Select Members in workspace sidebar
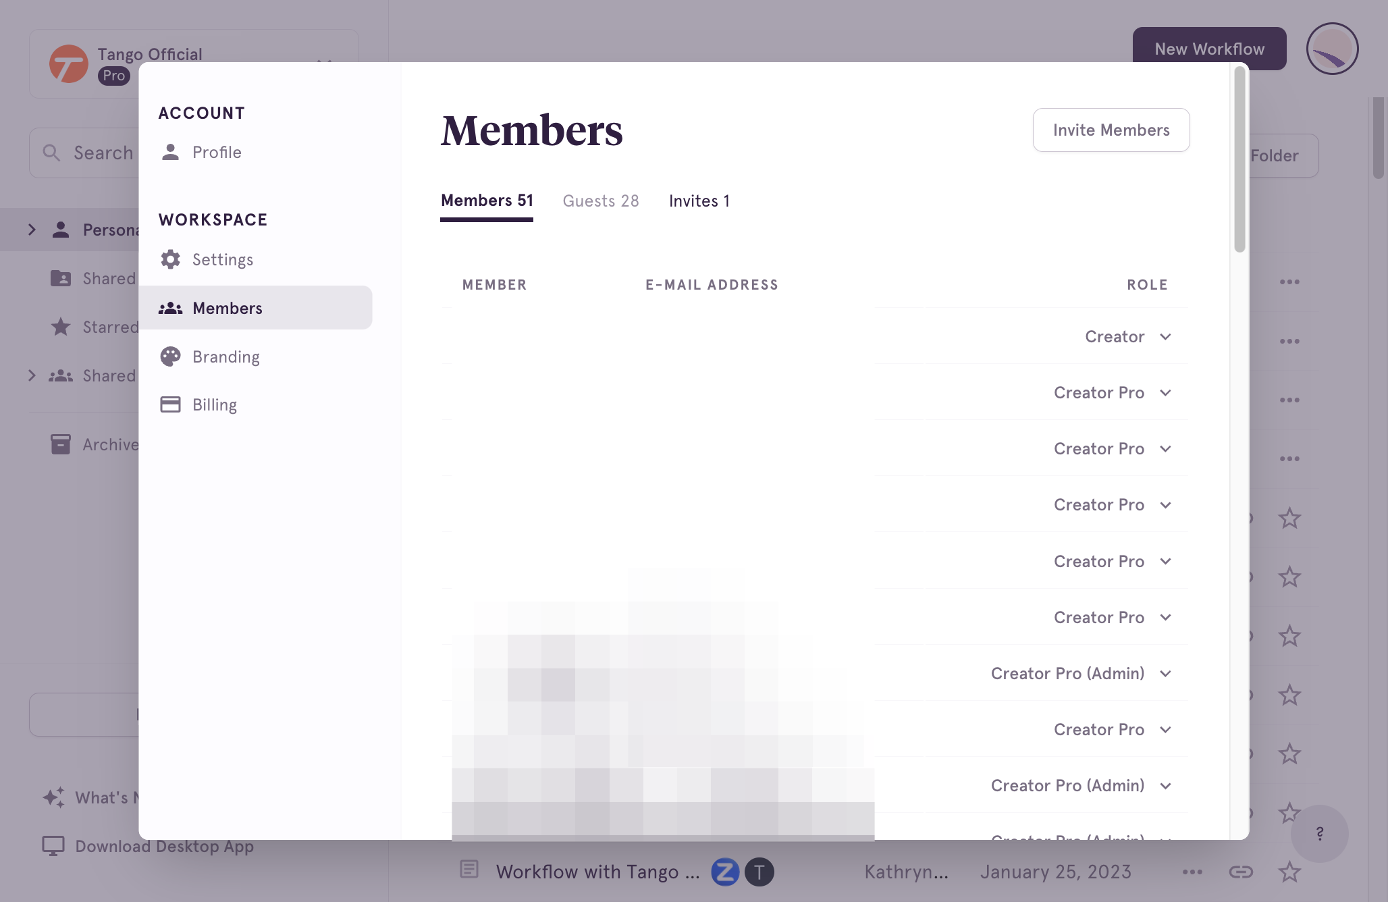 tap(255, 308)
